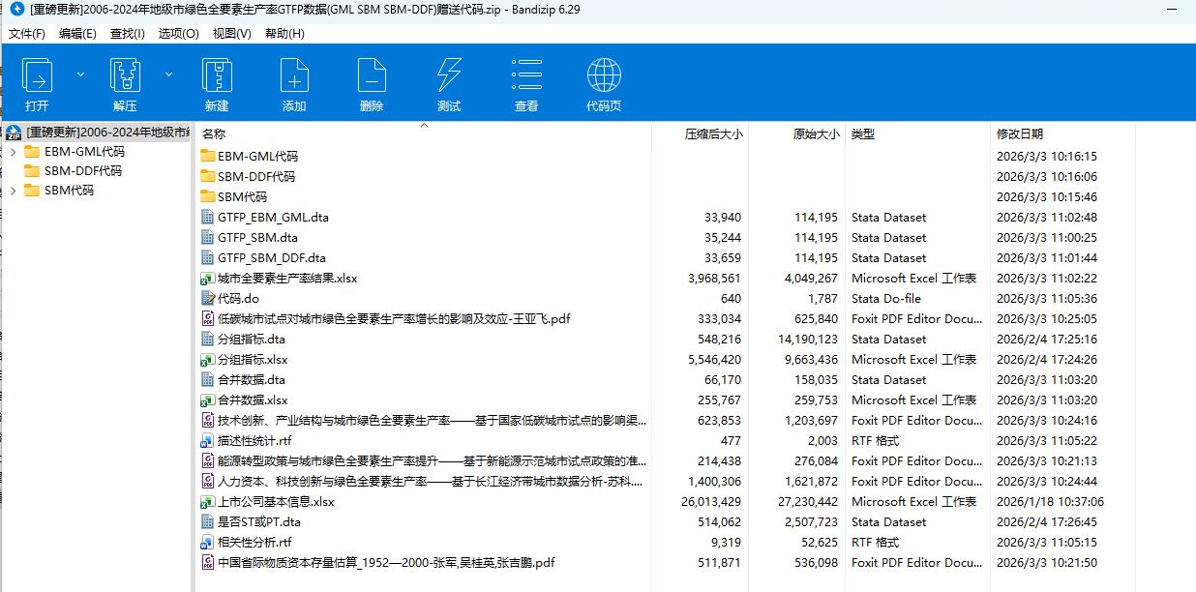The image size is (1196, 592).
Task: Click the 合并数据.xlsx Excel icon
Action: click(x=207, y=400)
